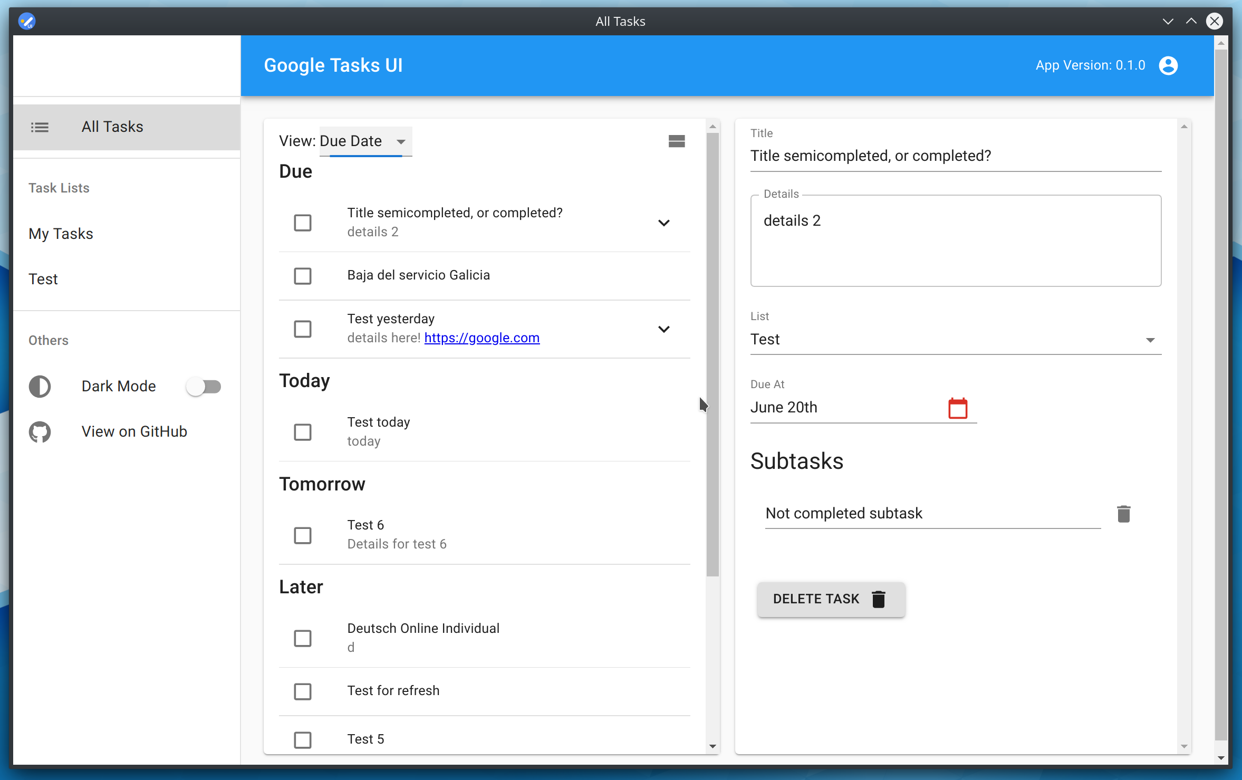
Task: Expand 'Title semicompleted, or completed?' subtasks
Action: click(x=663, y=223)
